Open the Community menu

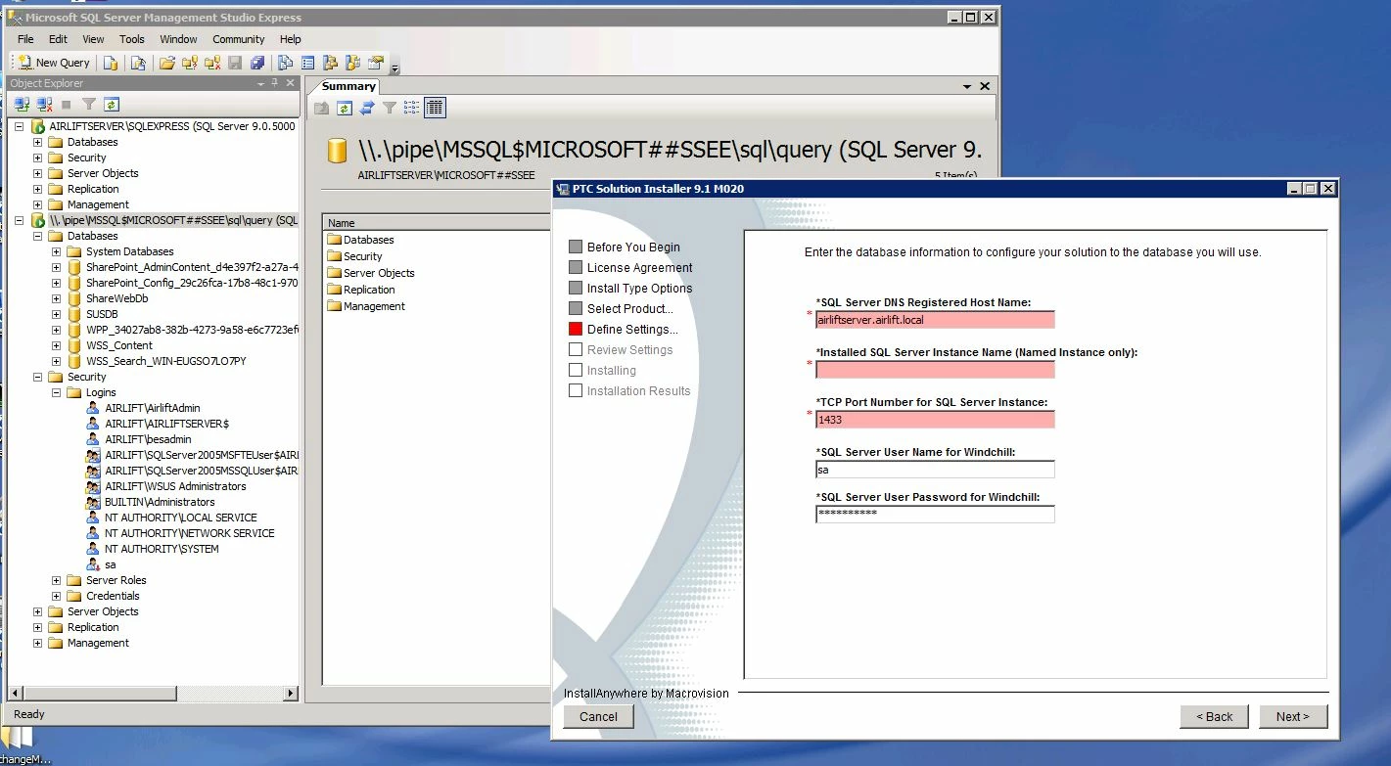(x=239, y=39)
